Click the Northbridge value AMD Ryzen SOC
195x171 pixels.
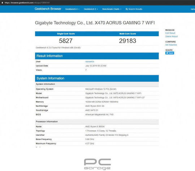click(95, 106)
